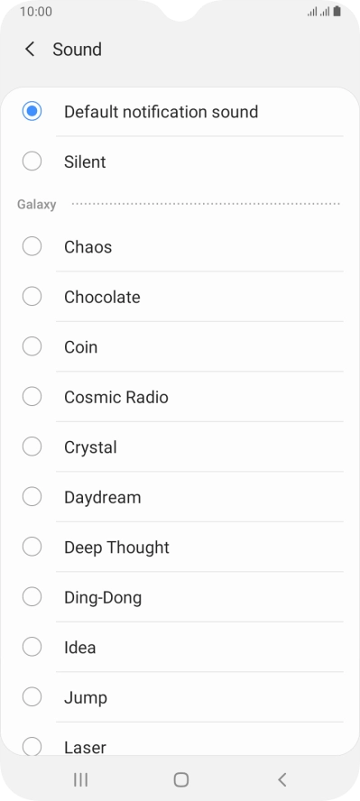Choose Daydream as notification sound
The width and height of the screenshot is (360, 801).
(x=180, y=497)
